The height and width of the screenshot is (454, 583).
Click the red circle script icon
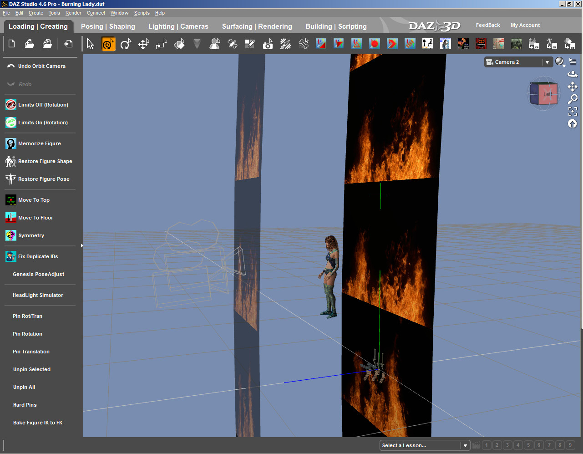point(375,44)
